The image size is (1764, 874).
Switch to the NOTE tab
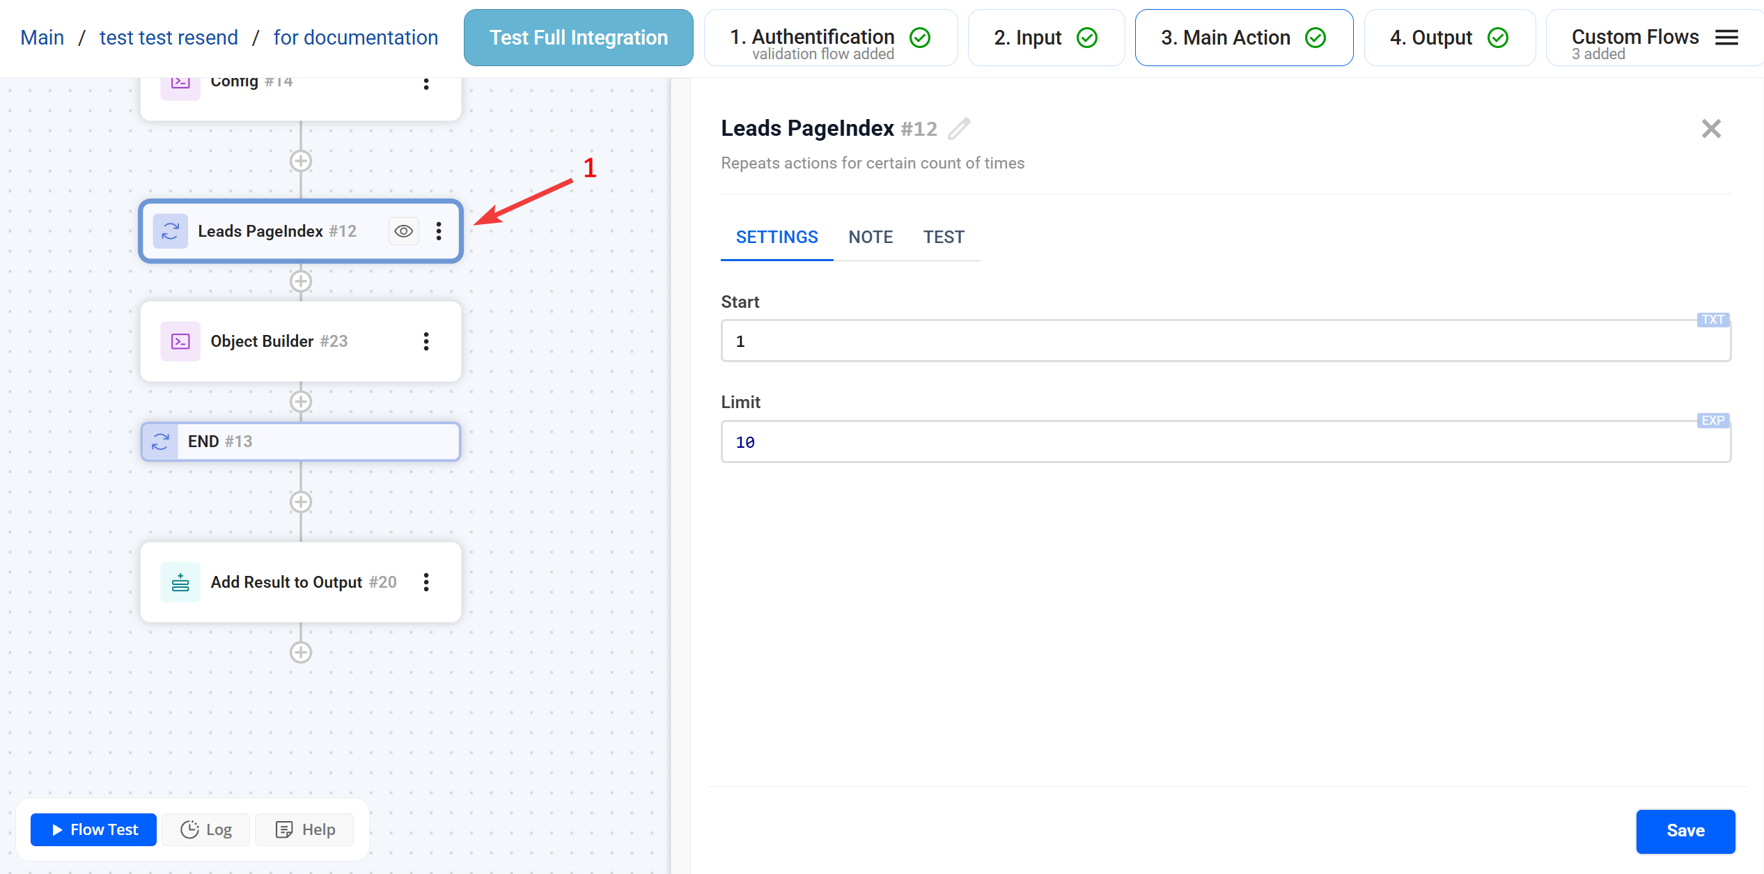click(x=870, y=237)
